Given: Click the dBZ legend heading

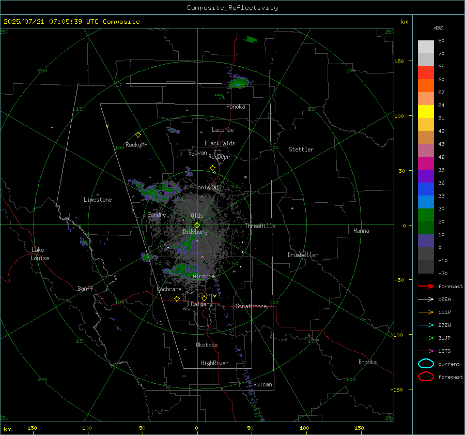Looking at the screenshot, I should (x=438, y=28).
